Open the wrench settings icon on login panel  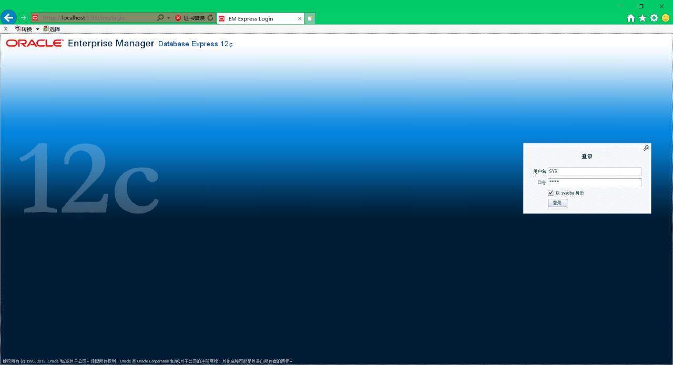646,148
